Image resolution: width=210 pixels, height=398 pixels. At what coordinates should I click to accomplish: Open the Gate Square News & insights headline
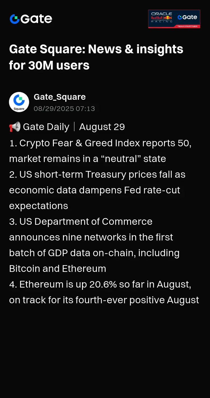tap(96, 49)
